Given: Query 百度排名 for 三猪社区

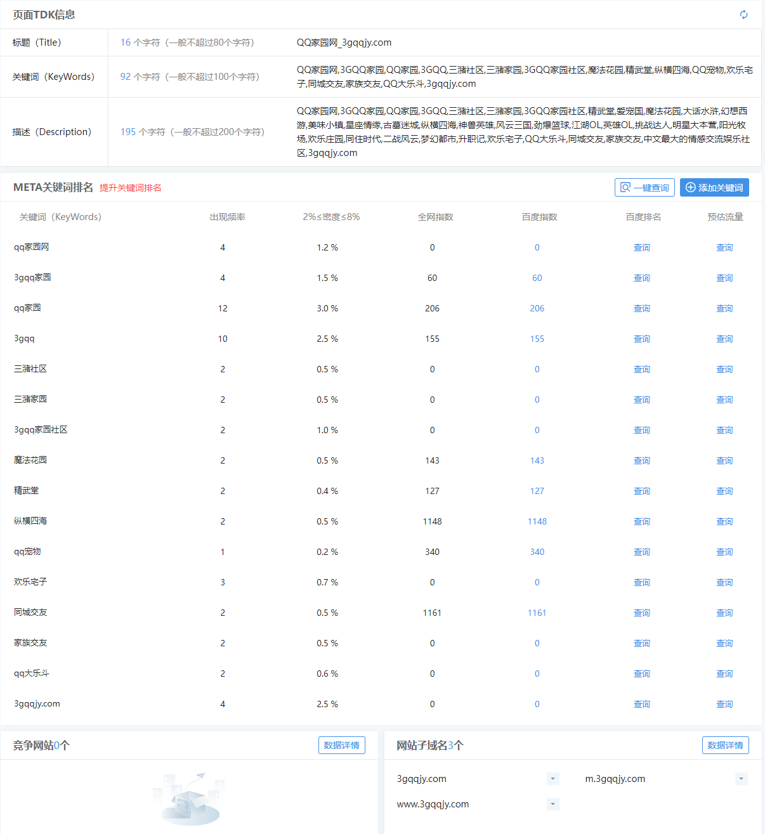Looking at the screenshot, I should (642, 369).
